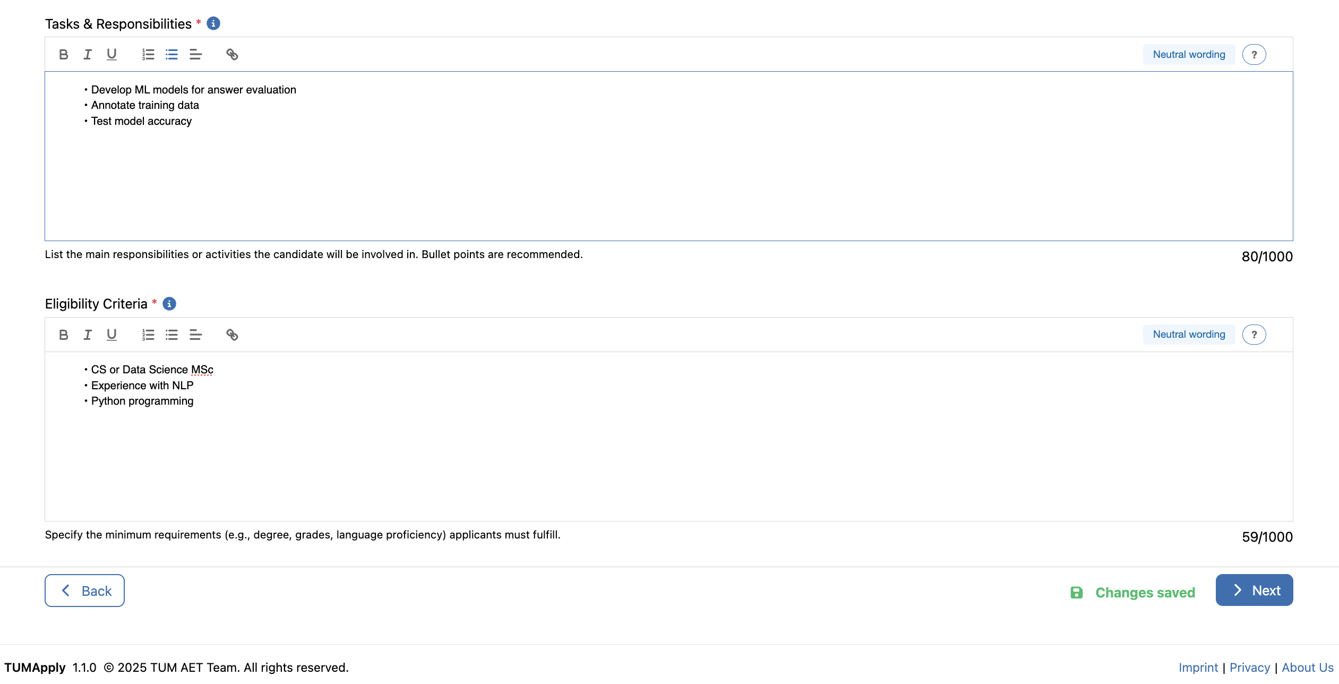This screenshot has width=1339, height=684.
Task: Toggle bold in Tasks & Responsibilities toolbar
Action: pyautogui.click(x=64, y=54)
